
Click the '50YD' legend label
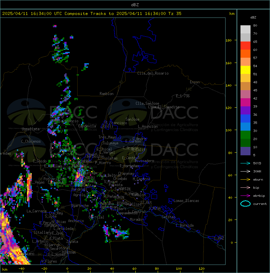coord(257,163)
